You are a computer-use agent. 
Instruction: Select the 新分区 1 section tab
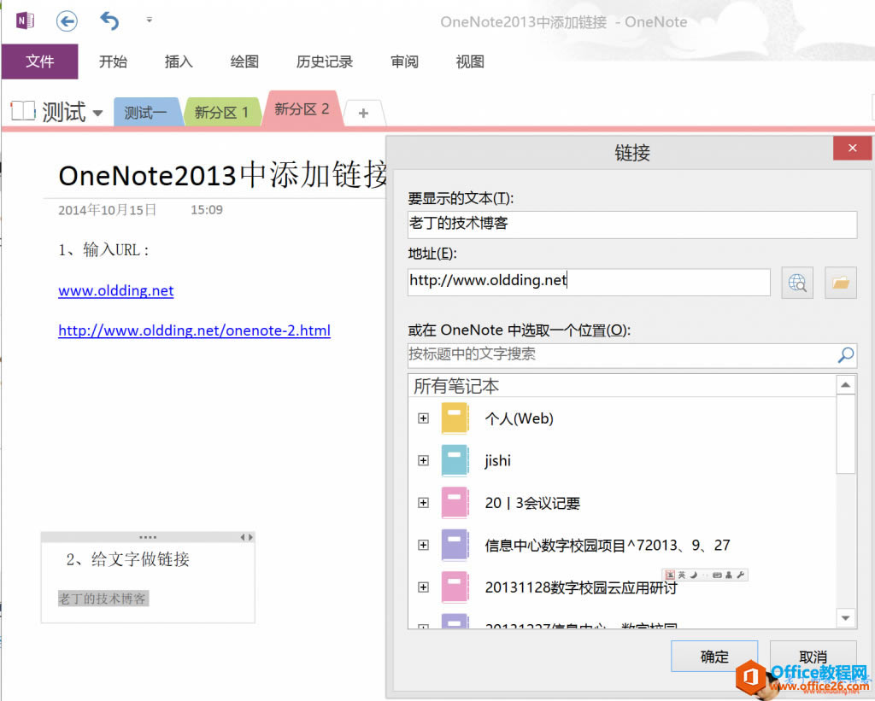(x=221, y=113)
